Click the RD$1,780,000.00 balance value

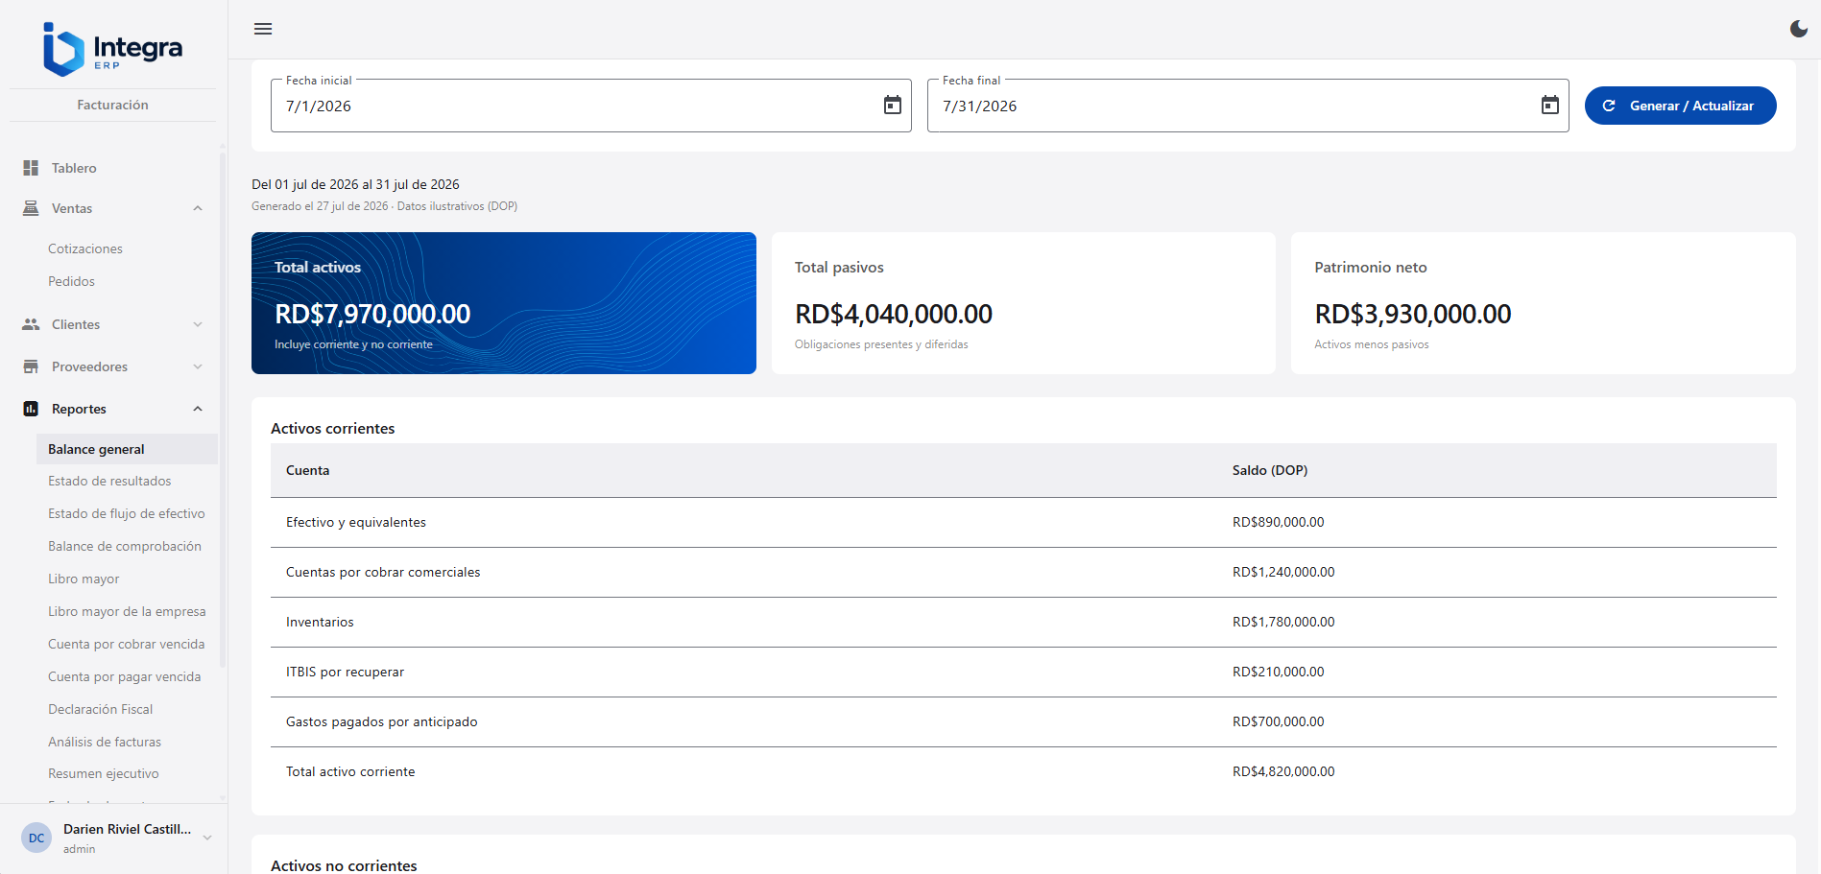pyautogui.click(x=1283, y=622)
